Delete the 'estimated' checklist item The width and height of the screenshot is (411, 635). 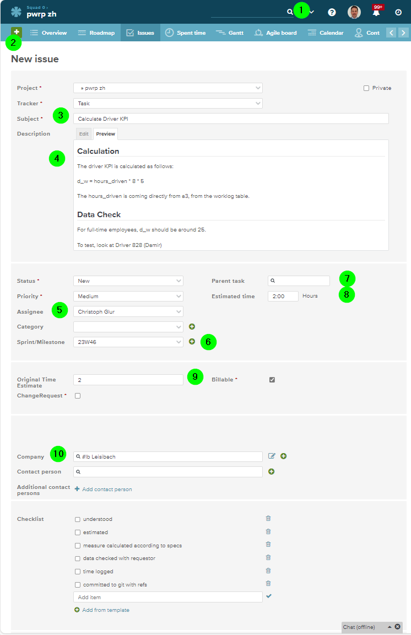(268, 532)
